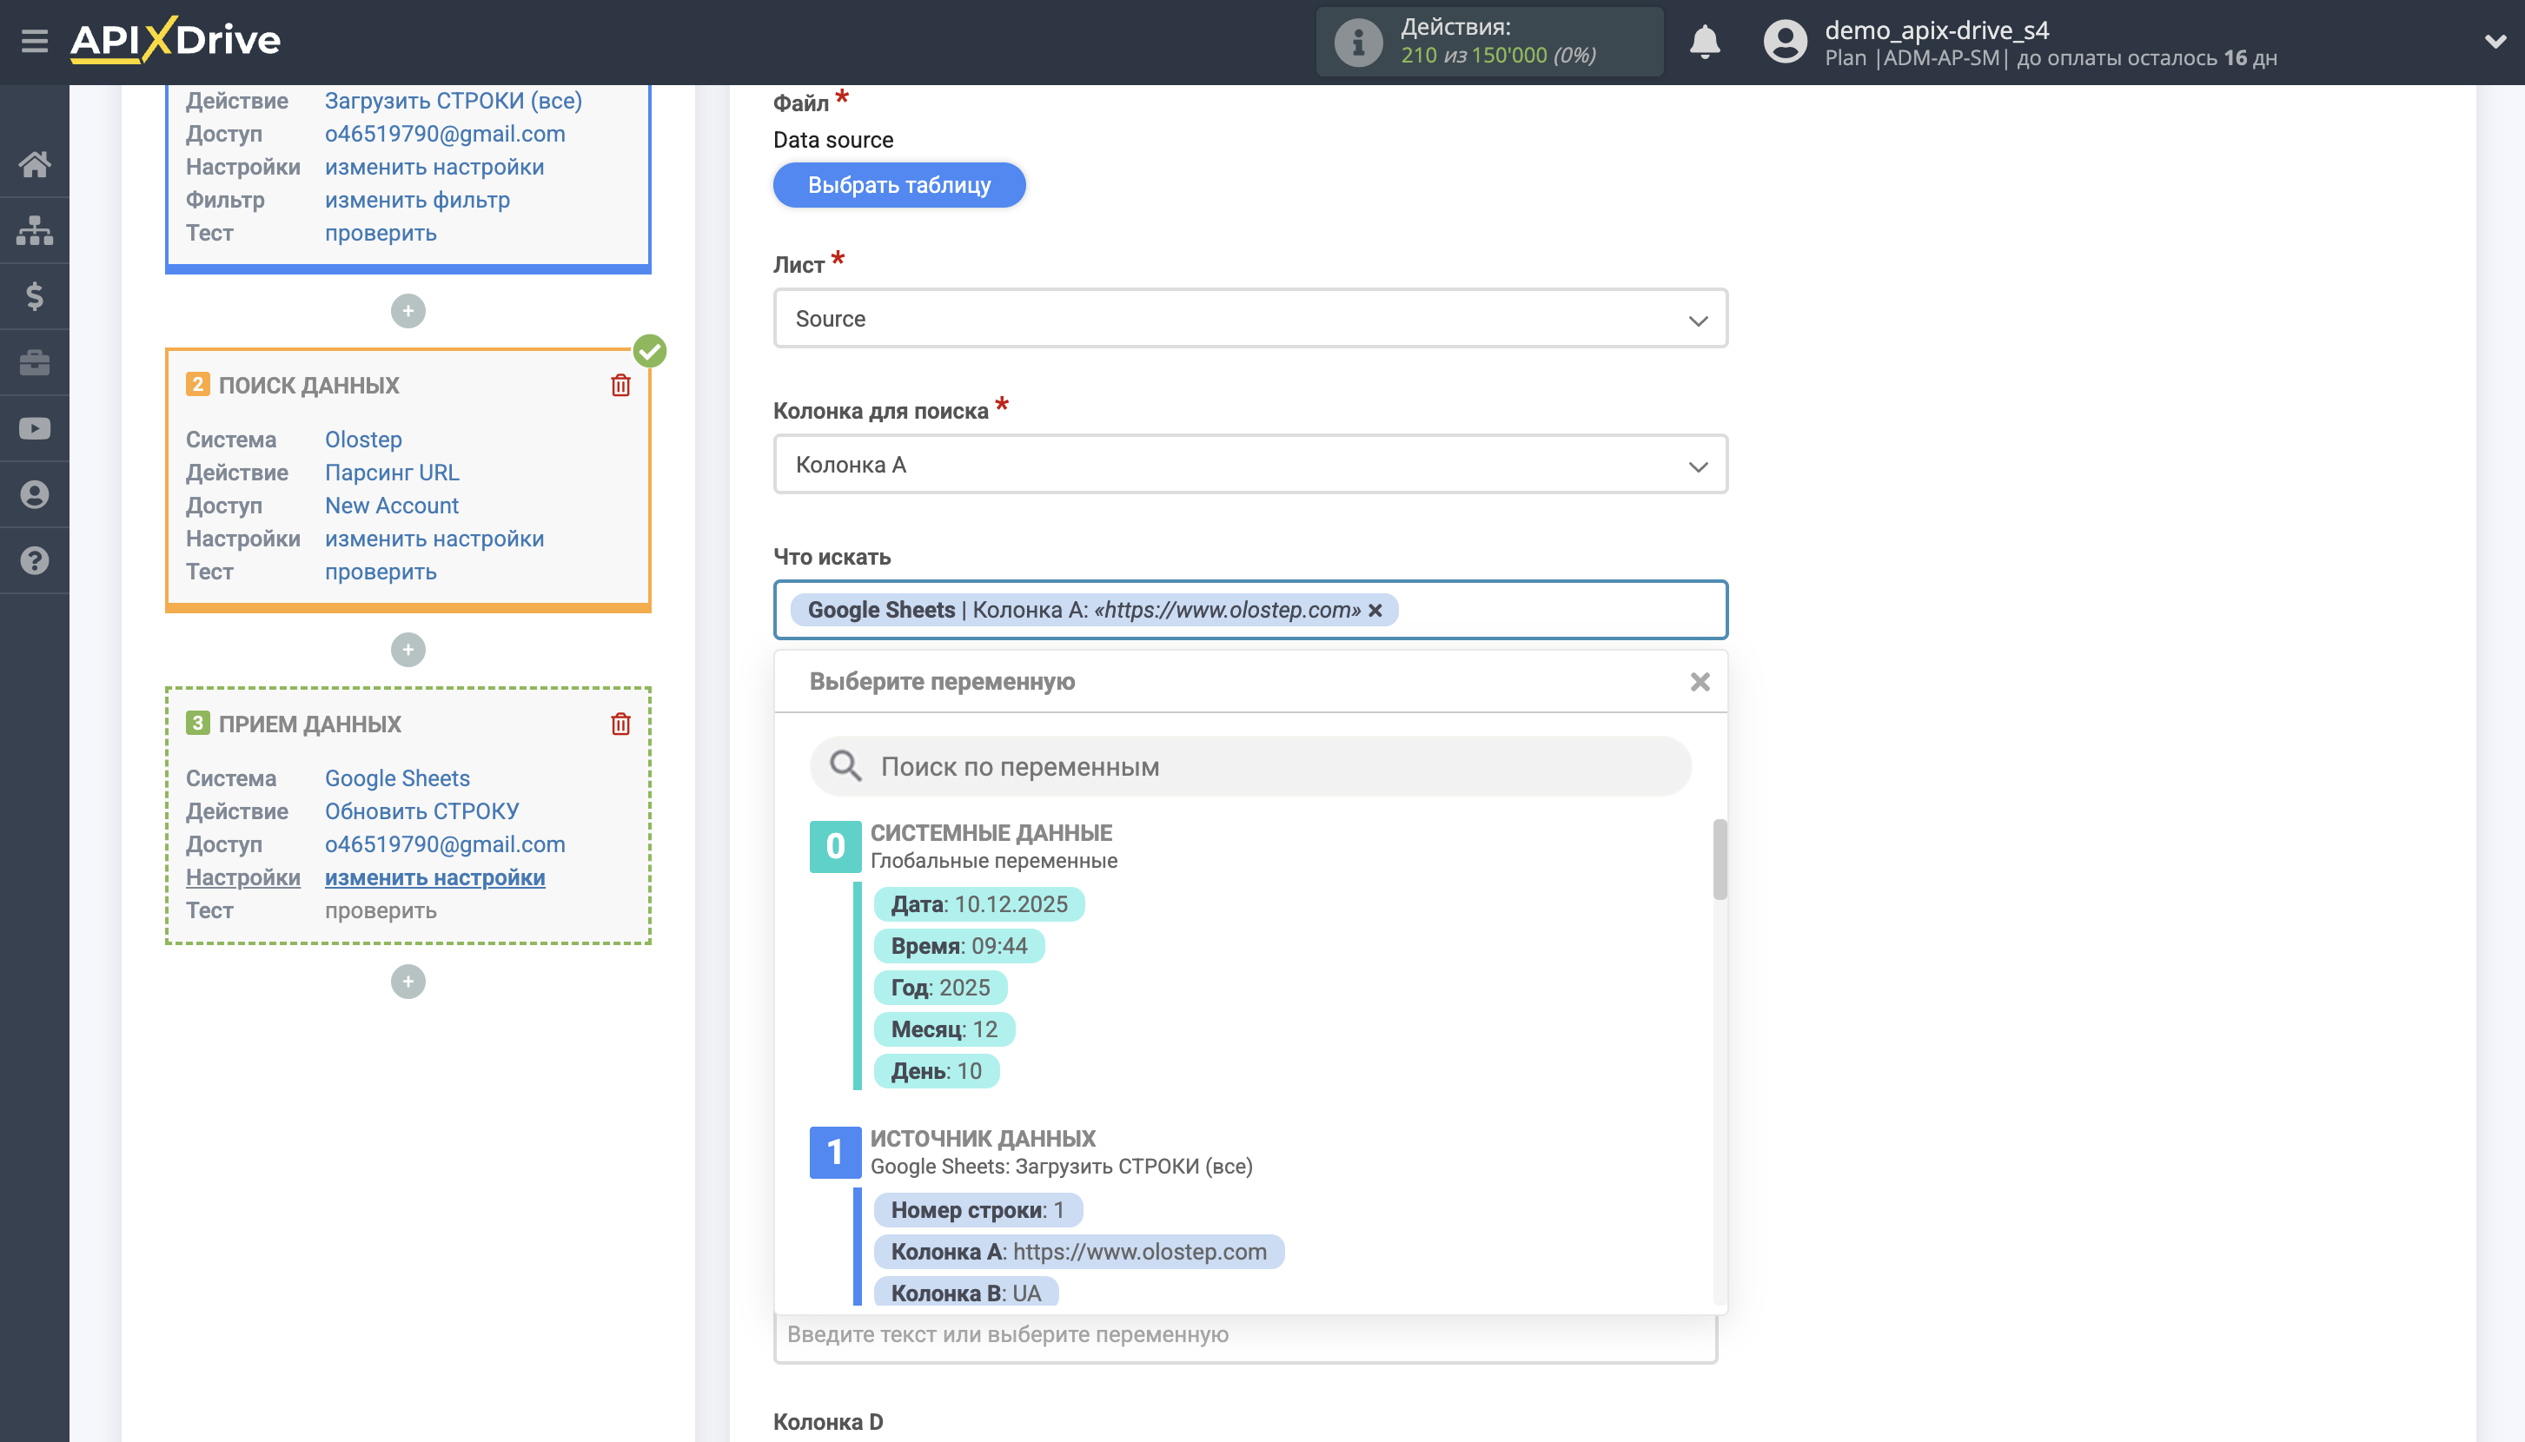Add a step using the plus icon below block 3

408,981
